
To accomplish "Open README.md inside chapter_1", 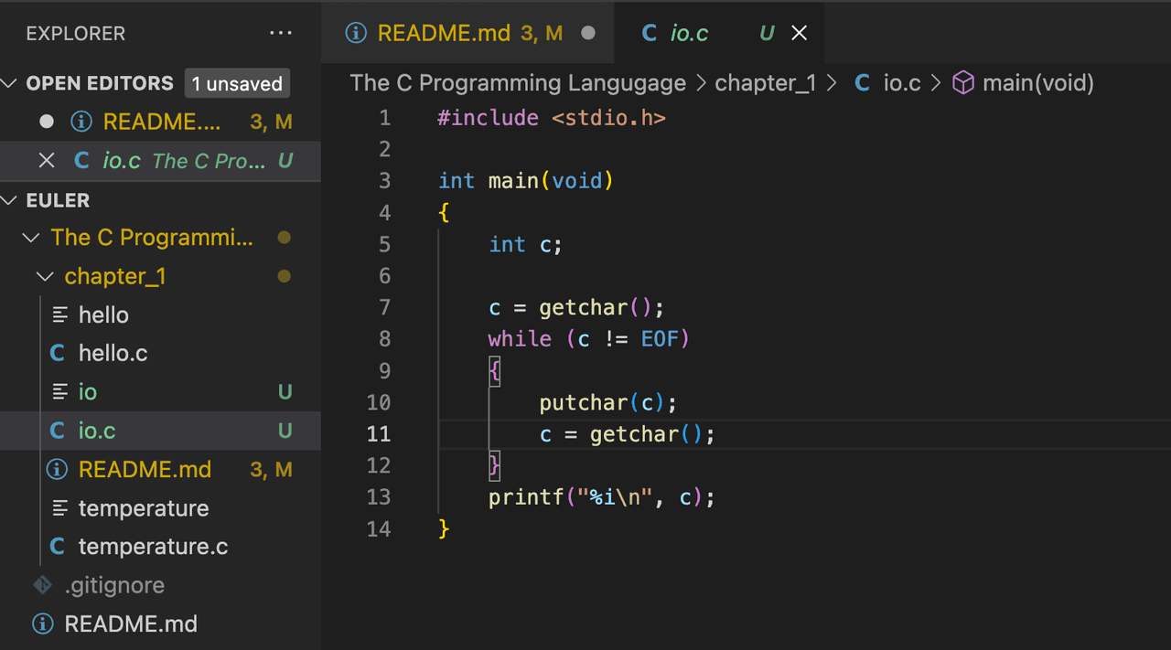I will [x=160, y=470].
